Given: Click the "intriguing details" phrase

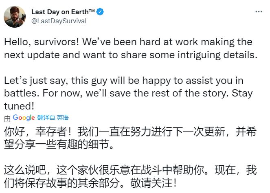Looking at the screenshot, I should pos(220,55).
